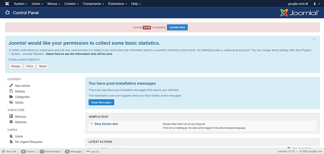The width and height of the screenshot is (324, 154).
Task: Click the 3.9.20 version badge
Action: coord(147,27)
